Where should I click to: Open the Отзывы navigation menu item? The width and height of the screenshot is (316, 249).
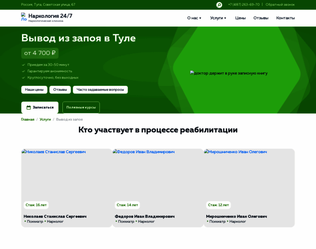(x=261, y=18)
